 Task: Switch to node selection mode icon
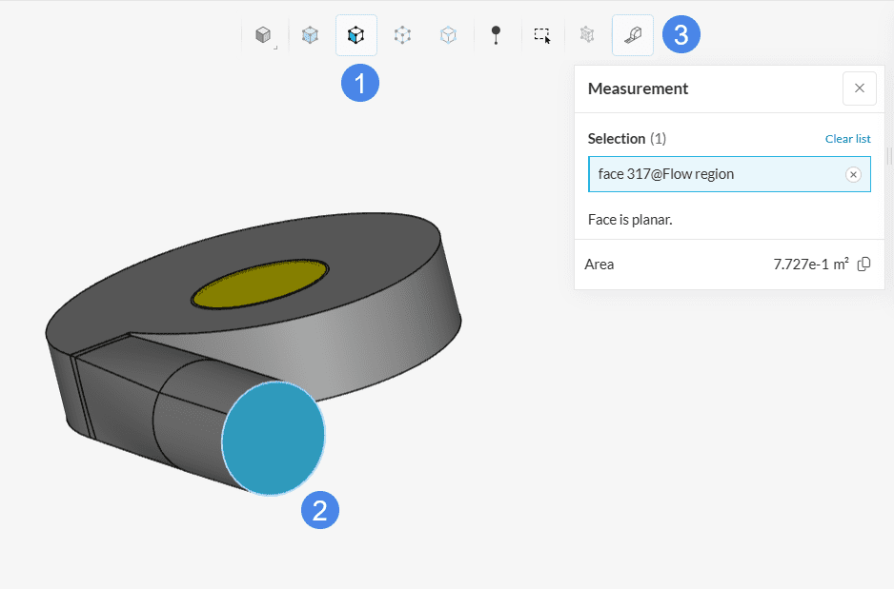point(402,35)
